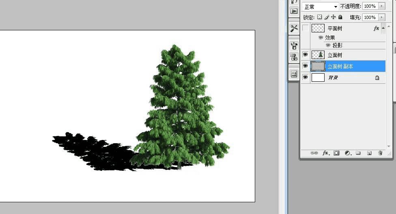Collapse effects arrow on 平面树 layer

[x=383, y=28]
